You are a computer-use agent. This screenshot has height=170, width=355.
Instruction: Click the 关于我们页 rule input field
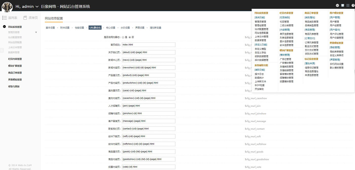(148, 52)
